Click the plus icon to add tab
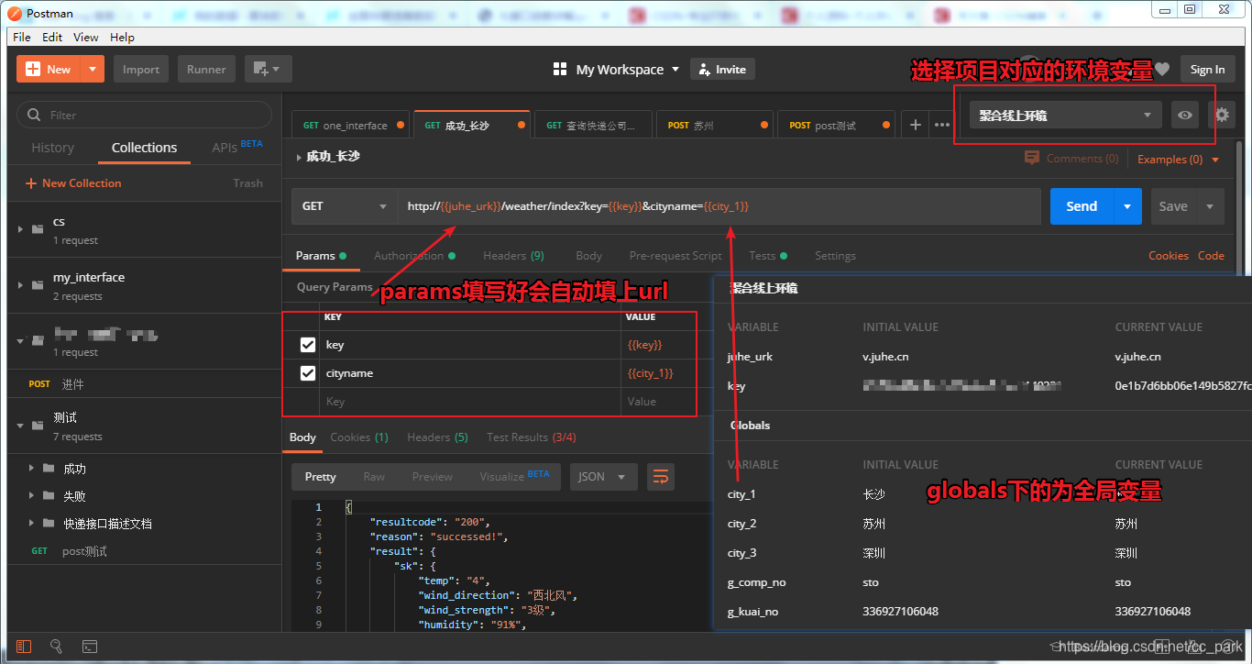The height and width of the screenshot is (664, 1252). coord(915,125)
